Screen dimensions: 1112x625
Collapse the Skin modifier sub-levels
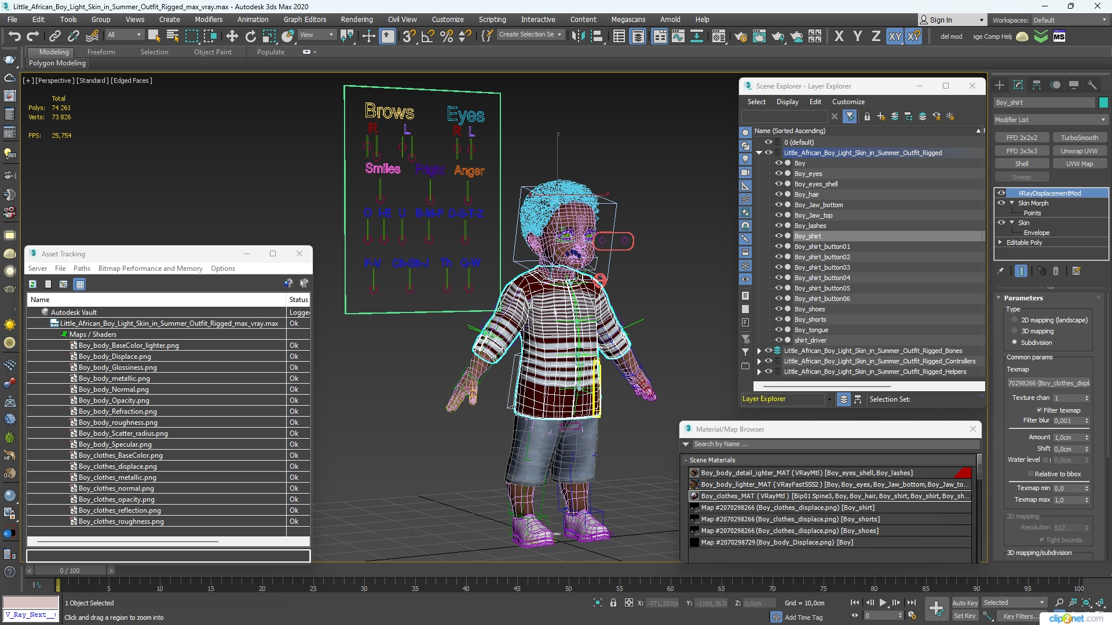tap(1012, 223)
